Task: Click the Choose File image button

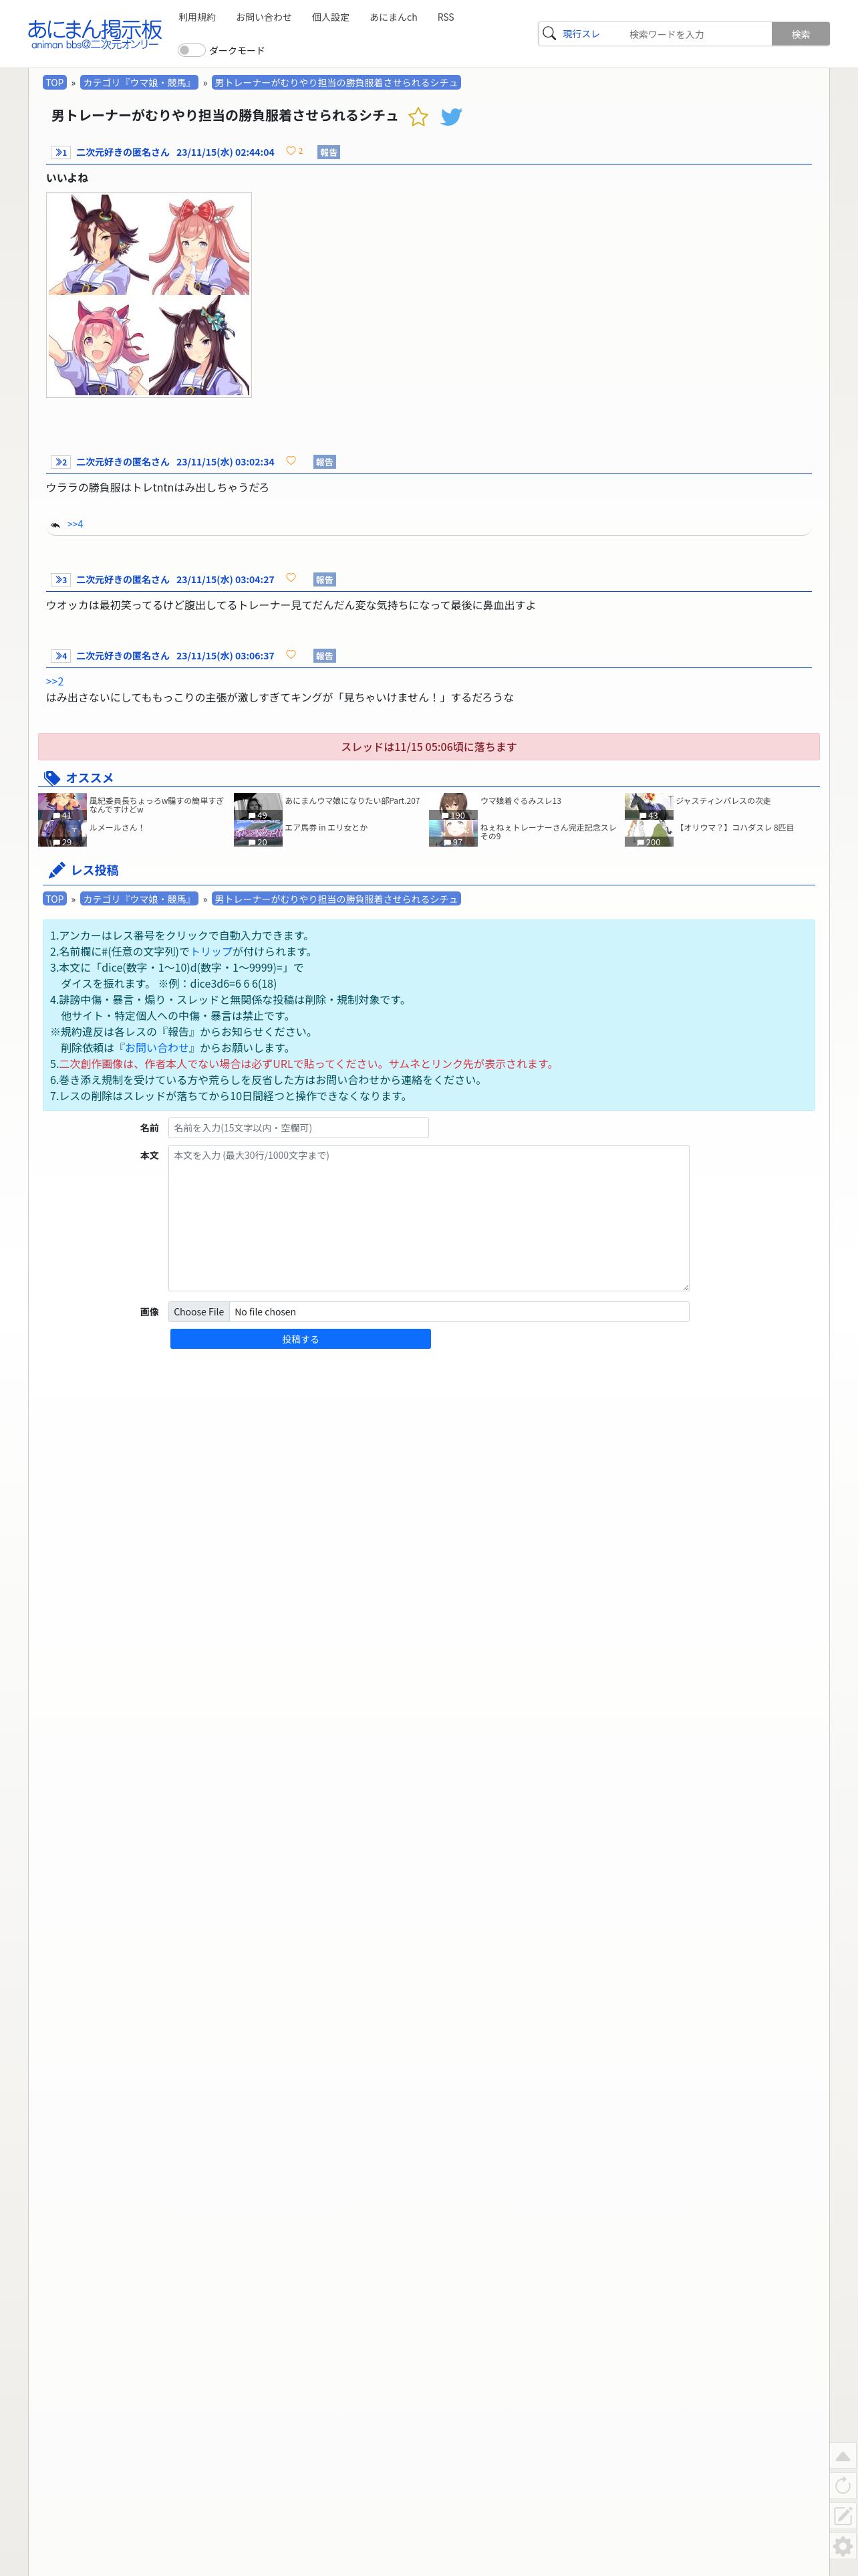Action: (x=198, y=1312)
